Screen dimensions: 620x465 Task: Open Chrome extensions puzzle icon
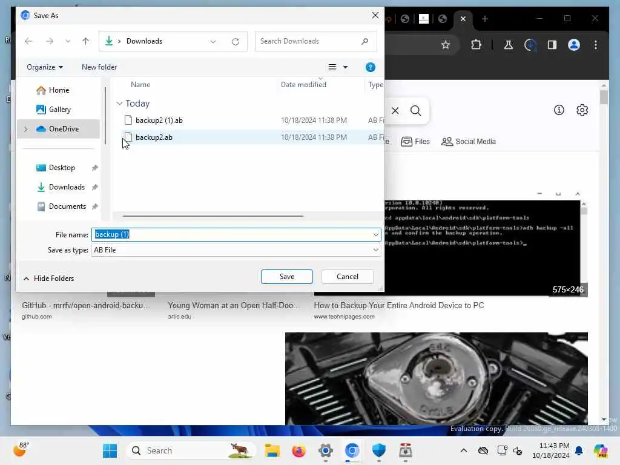(476, 45)
